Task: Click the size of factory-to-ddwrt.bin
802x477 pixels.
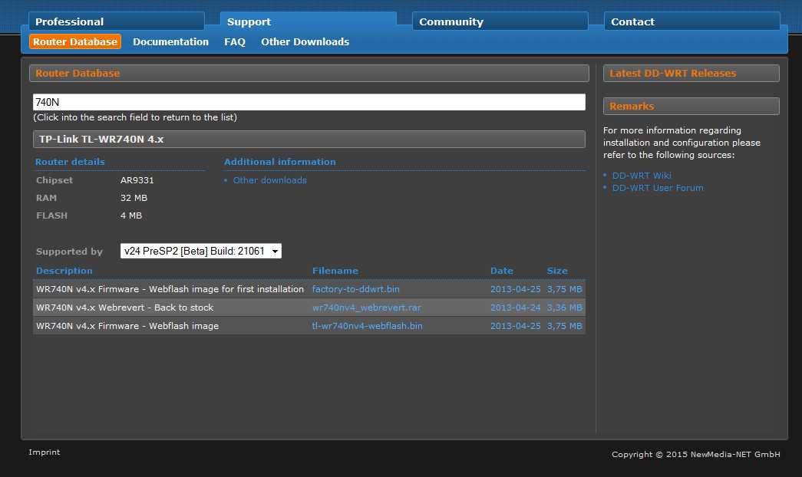Action: [x=565, y=289]
